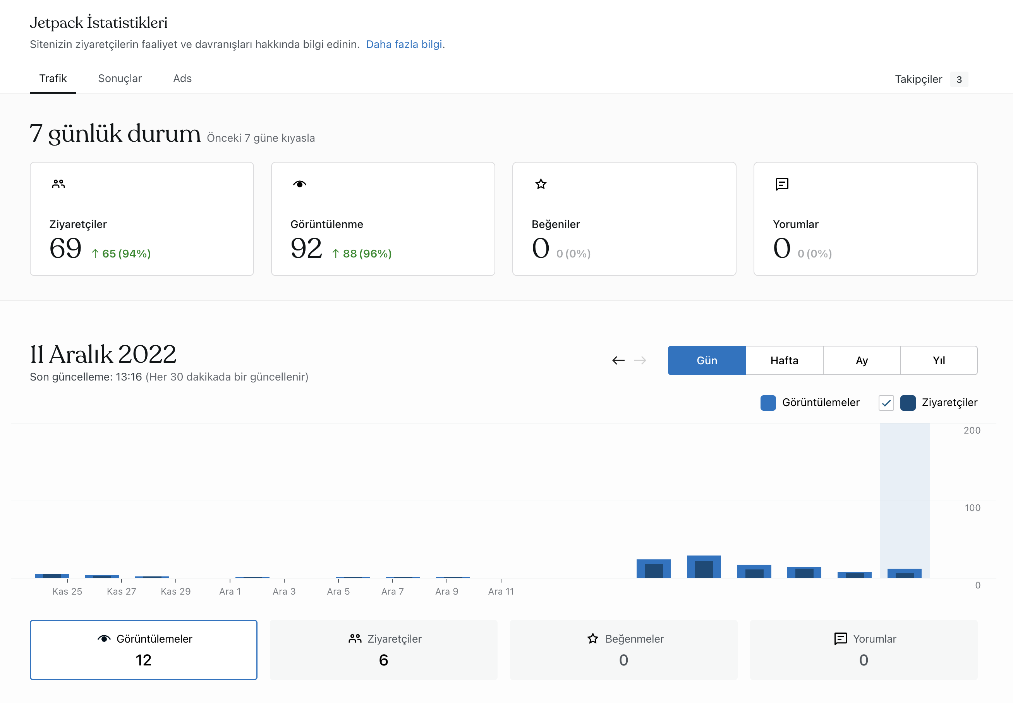Click the "Kas 25" axis label

pyautogui.click(x=67, y=592)
